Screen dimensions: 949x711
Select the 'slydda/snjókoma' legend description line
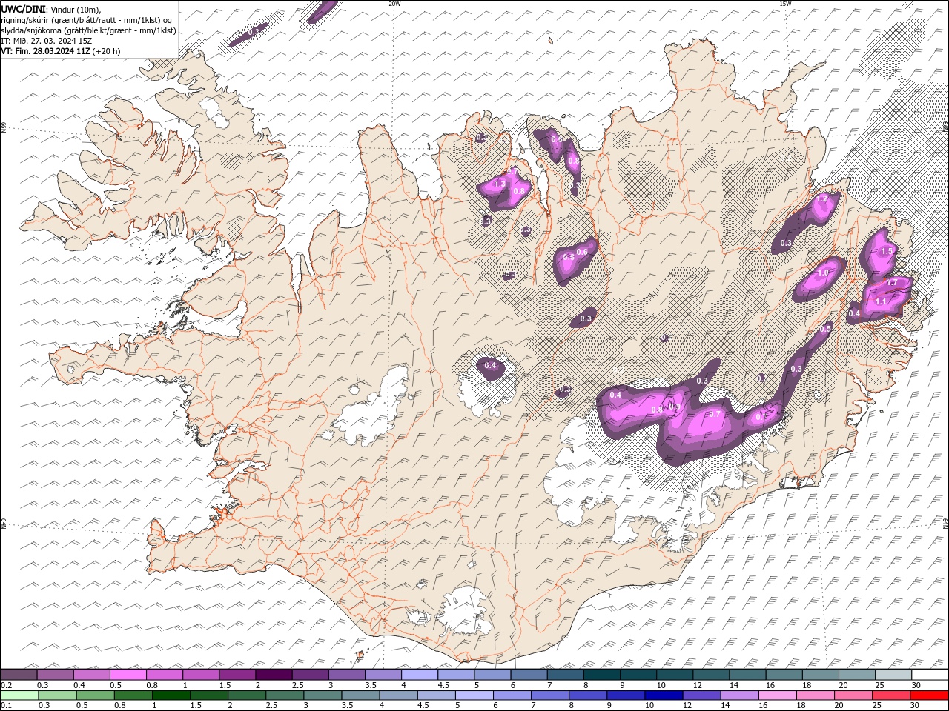pos(89,30)
